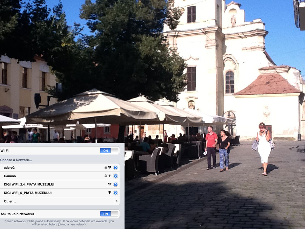Click the lock icon on adero2

[105, 168]
